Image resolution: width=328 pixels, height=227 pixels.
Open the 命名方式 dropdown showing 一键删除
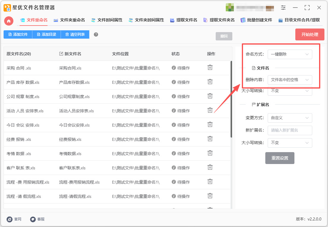click(290, 54)
